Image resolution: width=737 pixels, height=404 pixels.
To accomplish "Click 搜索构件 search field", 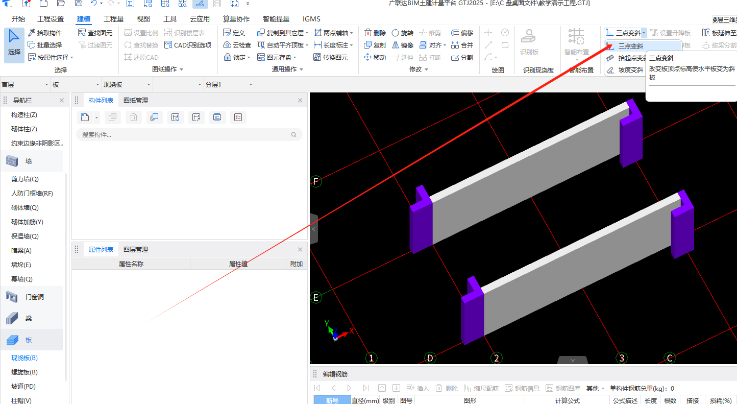I will [189, 135].
